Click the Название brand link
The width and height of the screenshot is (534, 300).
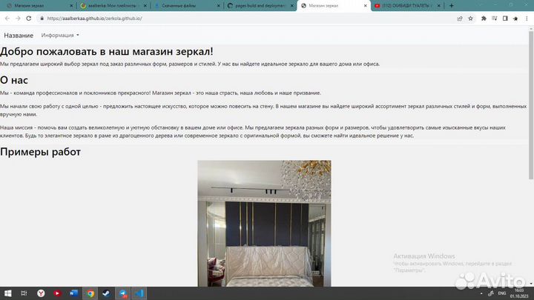19,36
